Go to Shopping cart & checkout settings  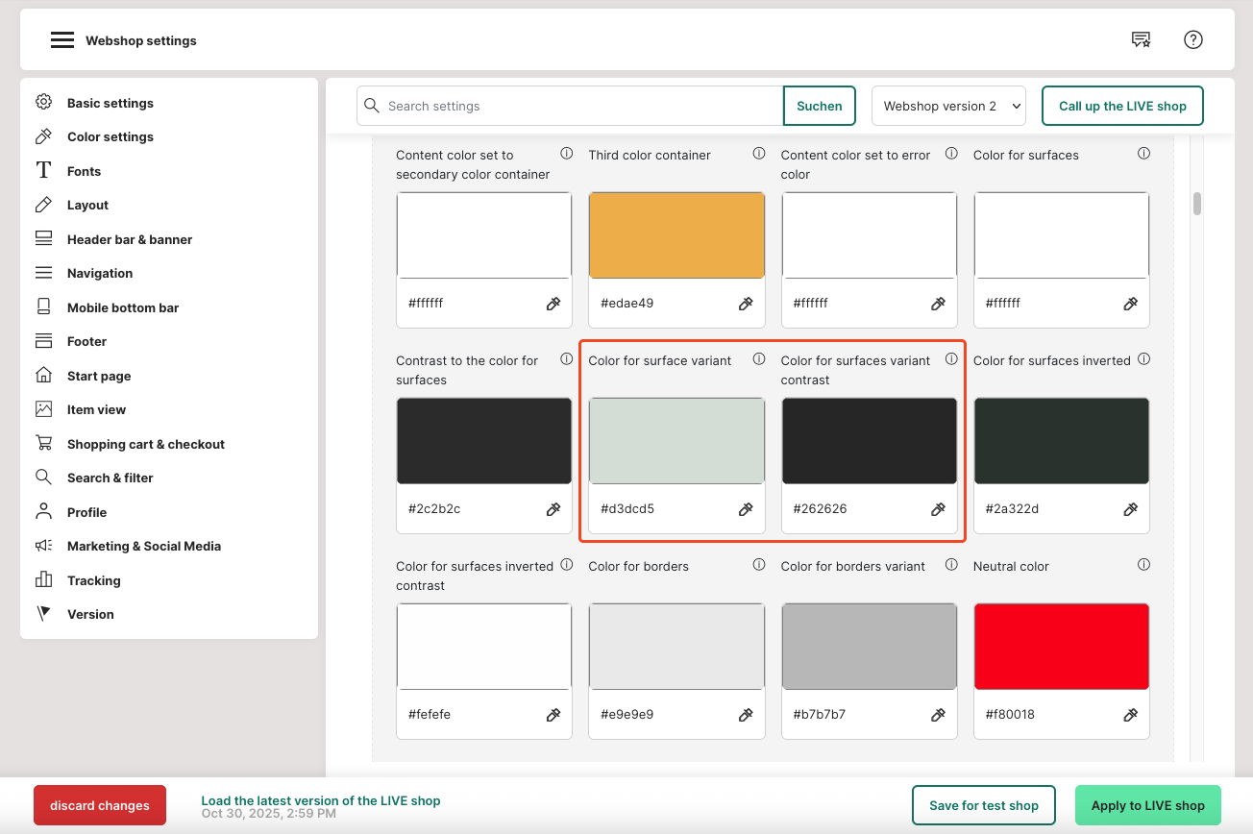(x=145, y=444)
